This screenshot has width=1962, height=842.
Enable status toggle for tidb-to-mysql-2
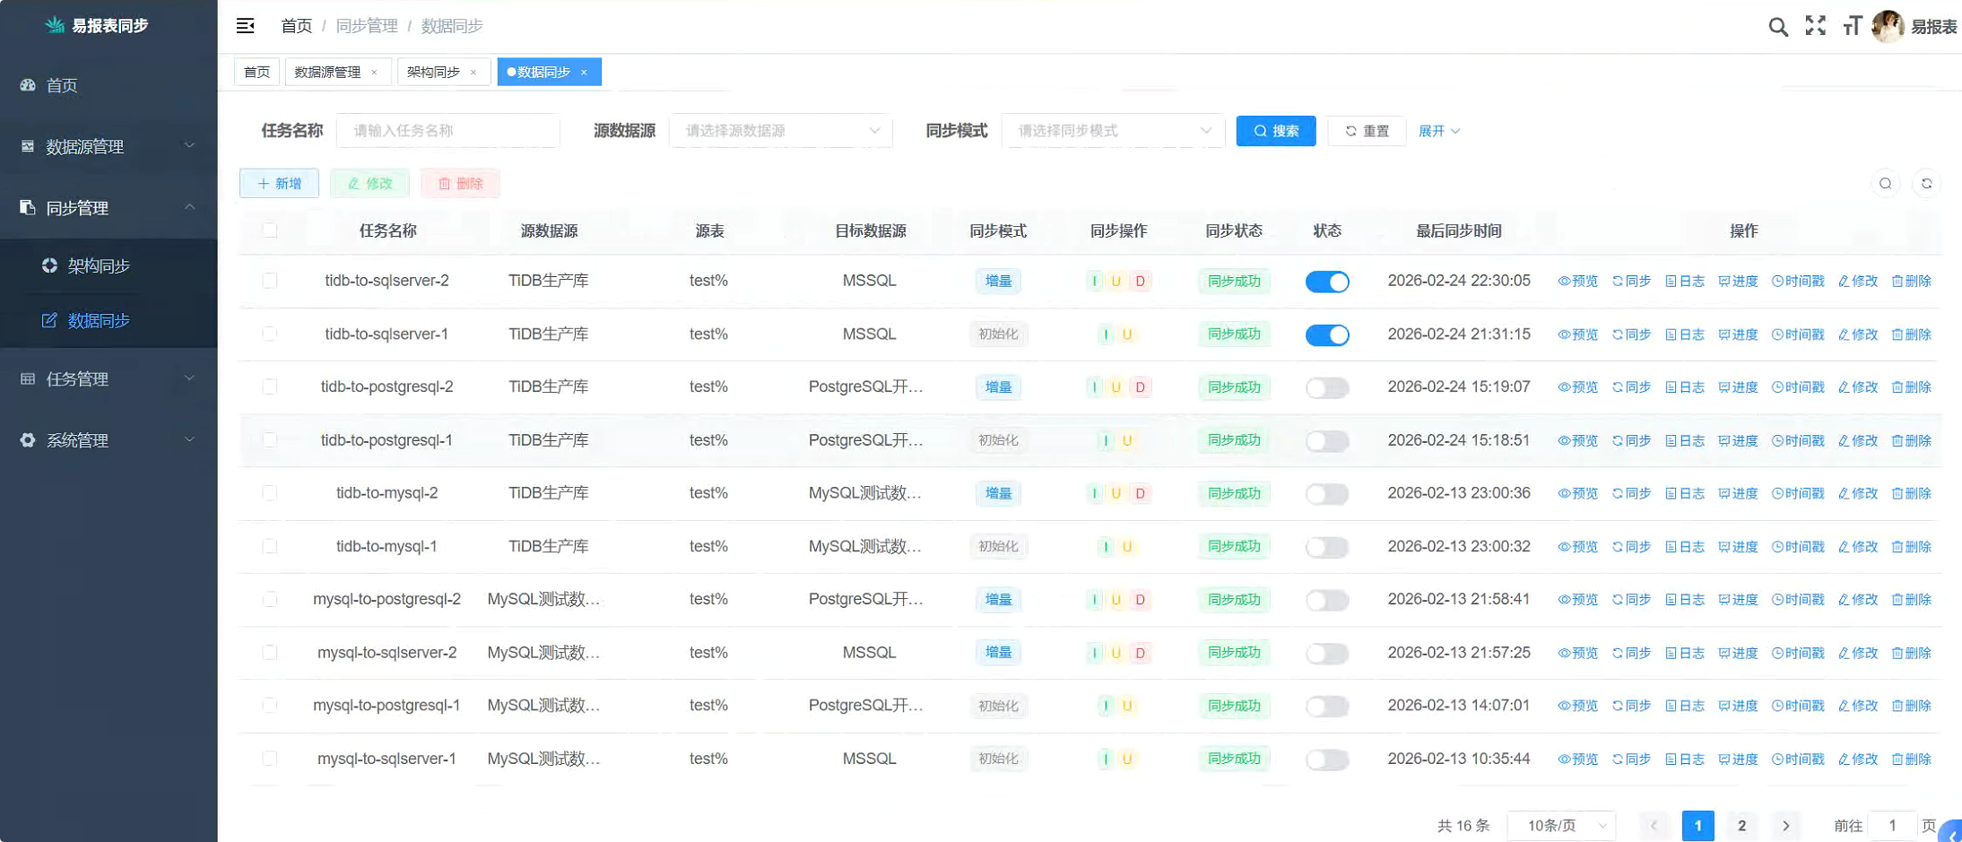tap(1328, 493)
